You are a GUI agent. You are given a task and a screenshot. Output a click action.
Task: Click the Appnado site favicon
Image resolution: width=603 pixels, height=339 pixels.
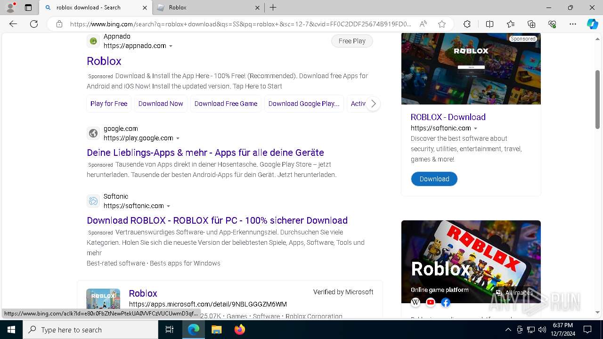pos(93,41)
